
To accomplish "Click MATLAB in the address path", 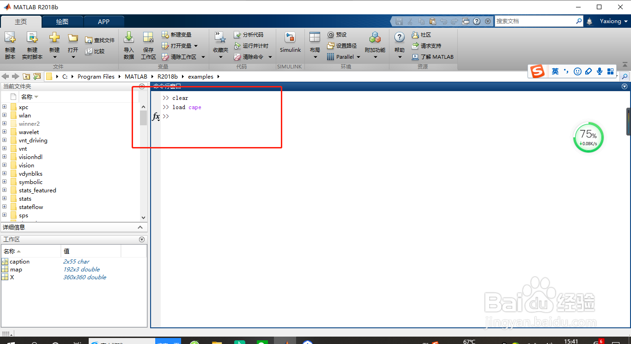I will click(136, 77).
